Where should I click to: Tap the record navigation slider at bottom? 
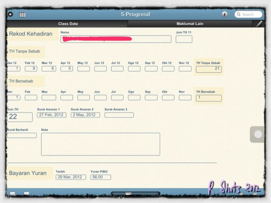135,194
